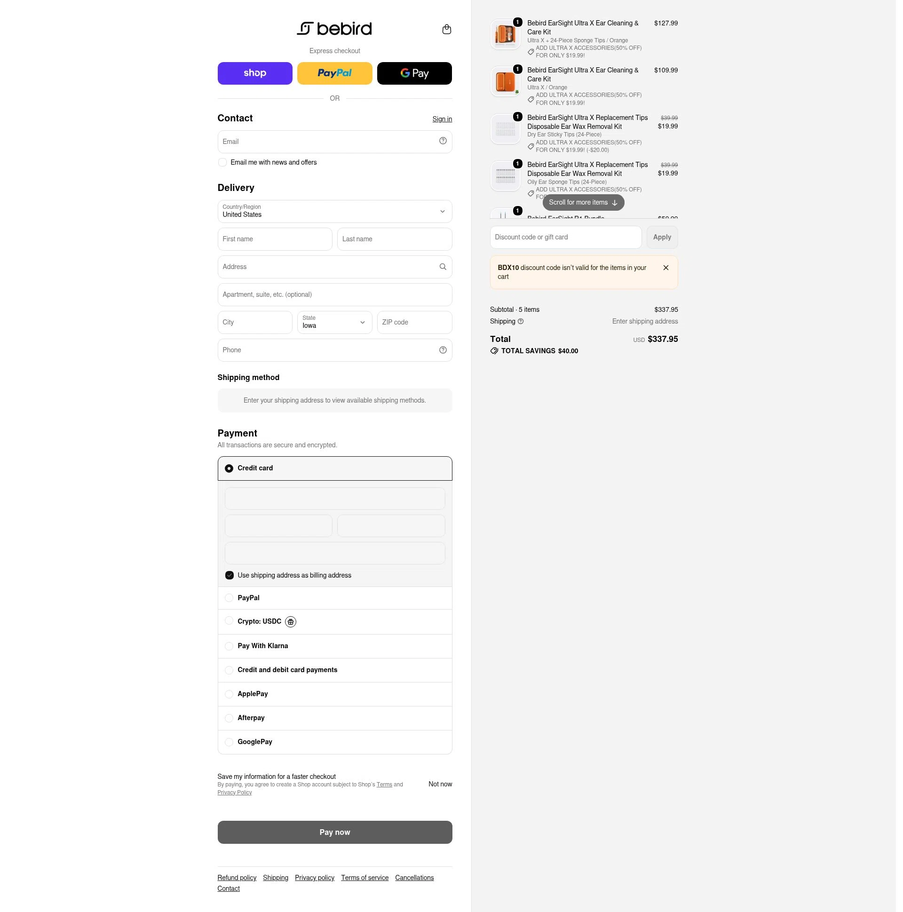Click the discount code input field
The height and width of the screenshot is (912, 903).
click(565, 238)
